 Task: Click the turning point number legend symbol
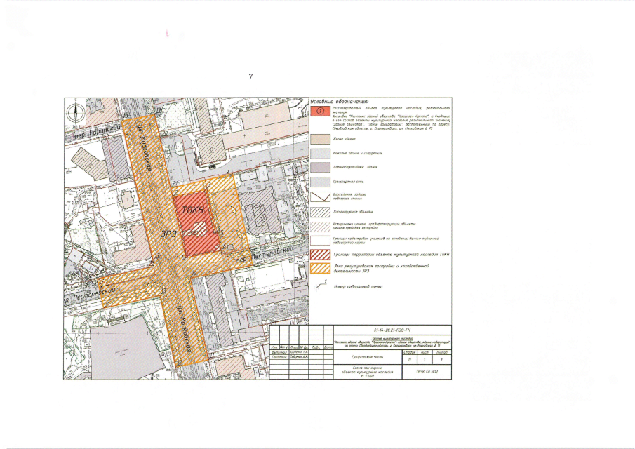(321, 286)
